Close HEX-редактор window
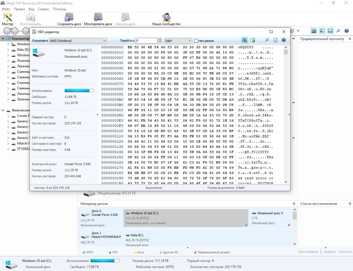 click(x=284, y=32)
